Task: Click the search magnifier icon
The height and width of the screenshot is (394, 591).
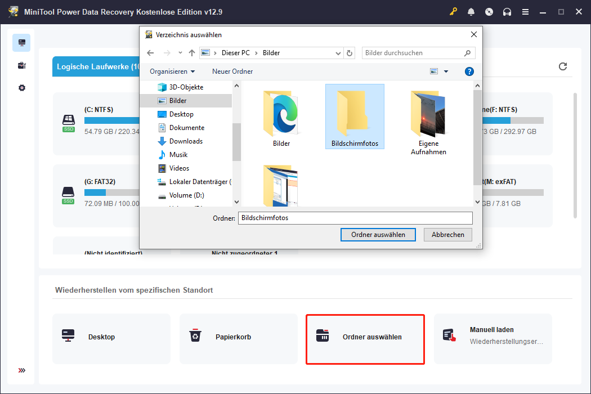Action: pyautogui.click(x=467, y=53)
